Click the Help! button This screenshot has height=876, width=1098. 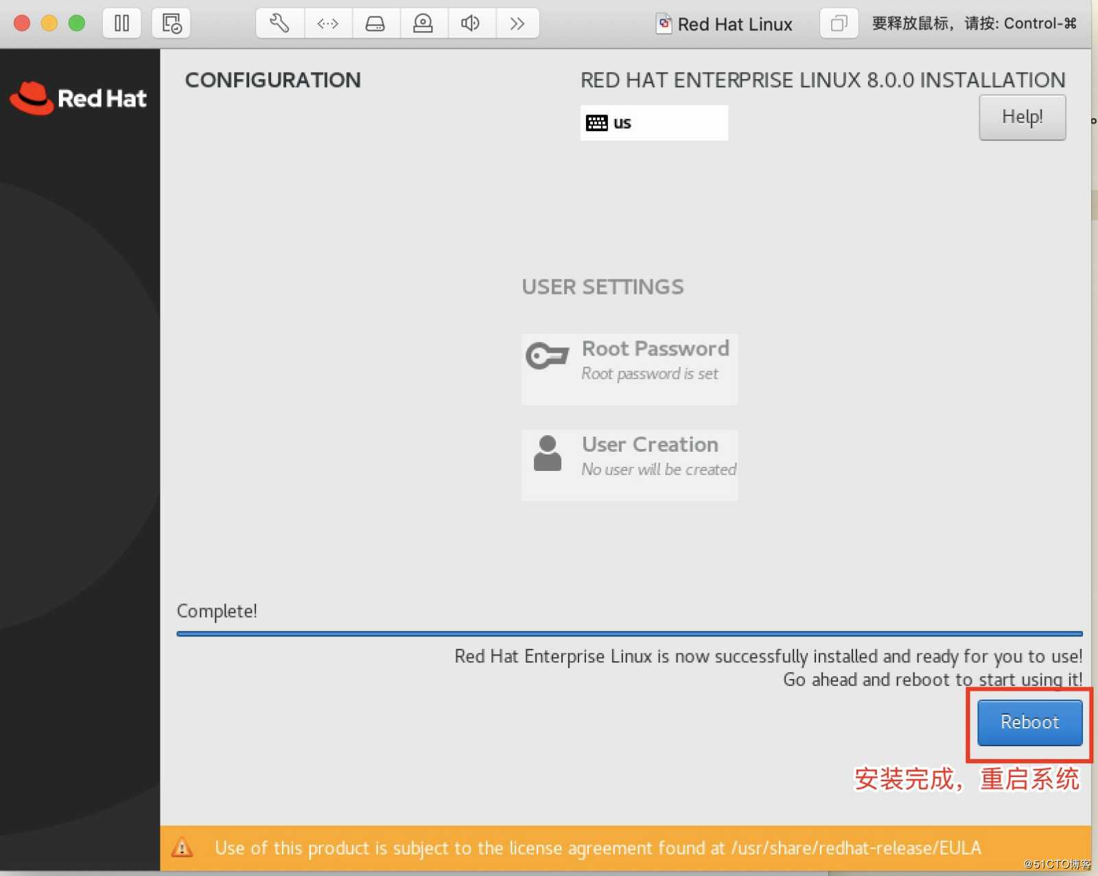tap(1022, 117)
